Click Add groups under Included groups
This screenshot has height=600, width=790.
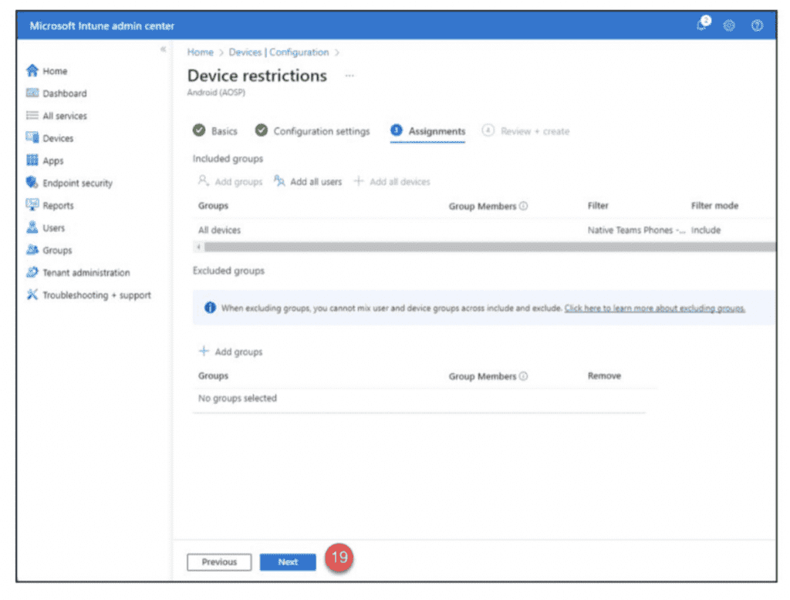point(230,181)
